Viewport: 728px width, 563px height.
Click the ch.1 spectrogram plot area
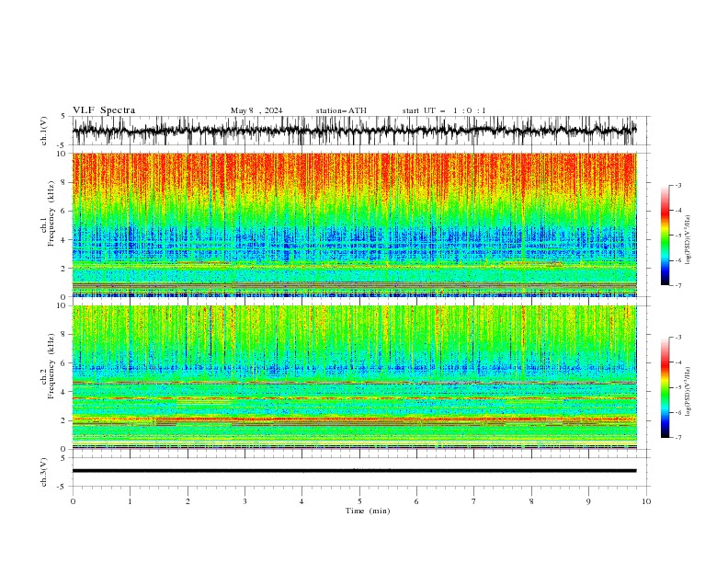[x=354, y=224]
